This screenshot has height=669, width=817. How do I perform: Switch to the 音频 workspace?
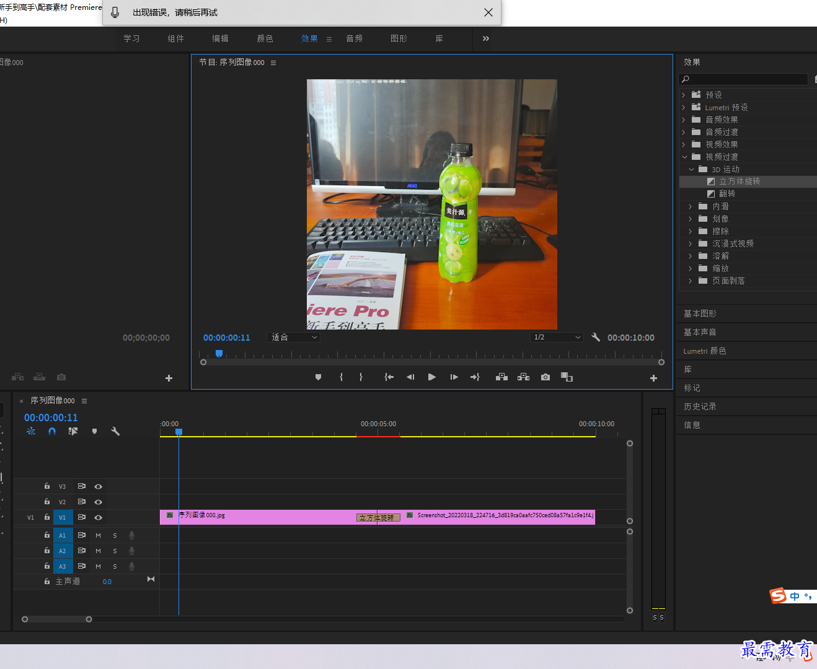pos(354,38)
